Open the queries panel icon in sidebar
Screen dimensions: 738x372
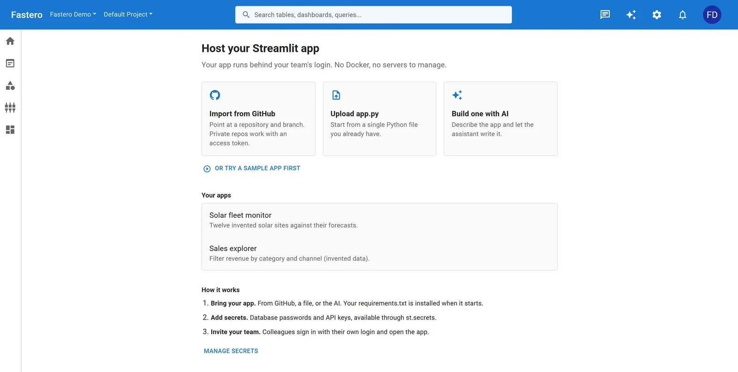pyautogui.click(x=10, y=63)
